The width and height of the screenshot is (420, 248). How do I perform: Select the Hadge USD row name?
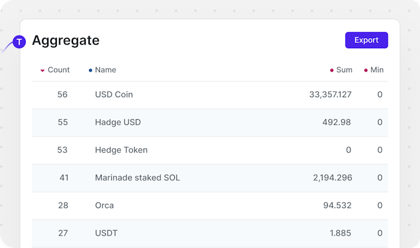pyautogui.click(x=117, y=122)
